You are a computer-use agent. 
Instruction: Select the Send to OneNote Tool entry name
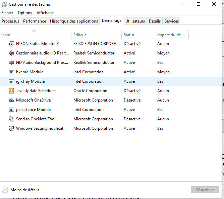click(36, 119)
